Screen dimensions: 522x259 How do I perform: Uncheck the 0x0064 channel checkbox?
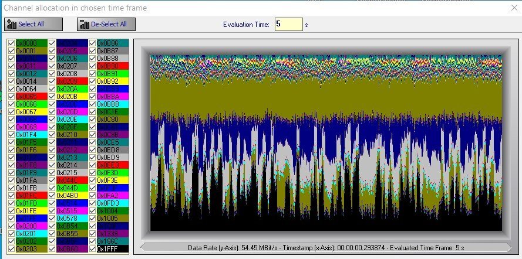click(x=12, y=89)
